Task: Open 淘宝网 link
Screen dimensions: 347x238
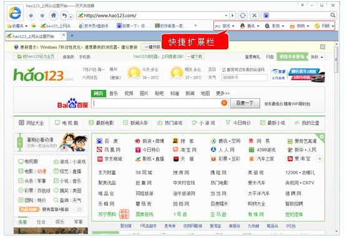Action: [185, 150]
